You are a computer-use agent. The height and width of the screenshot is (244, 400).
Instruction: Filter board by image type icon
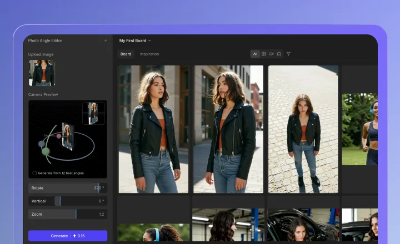[263, 54]
